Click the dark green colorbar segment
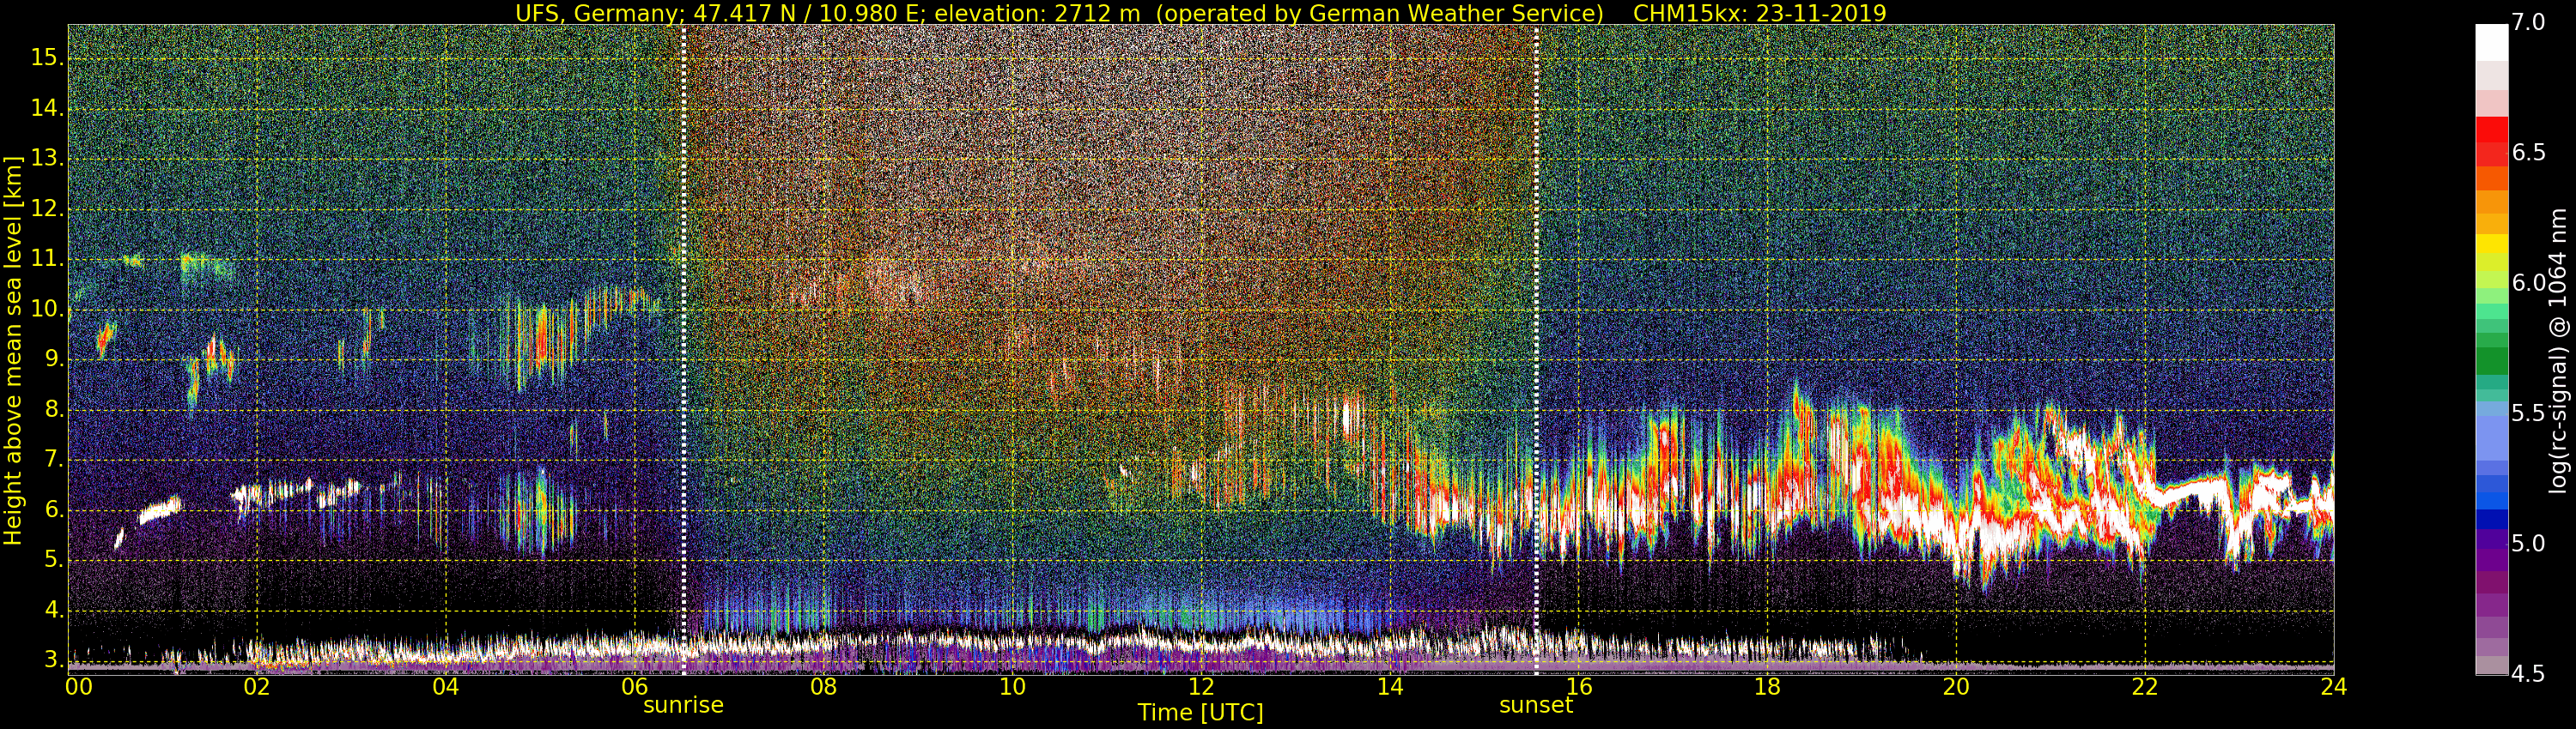The image size is (2576, 729). (2491, 360)
